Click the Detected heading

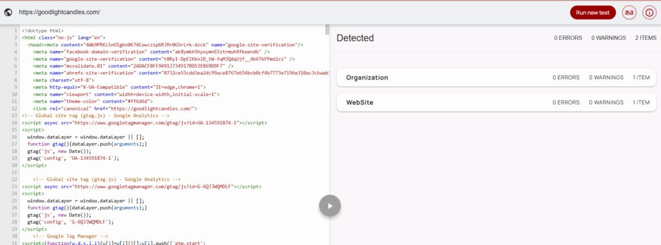pyautogui.click(x=355, y=38)
